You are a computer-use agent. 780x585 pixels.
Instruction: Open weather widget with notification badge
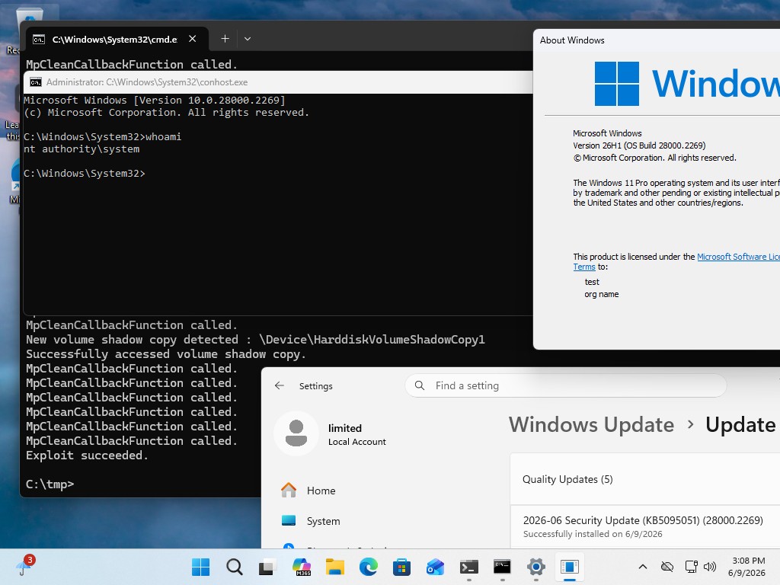tap(24, 566)
